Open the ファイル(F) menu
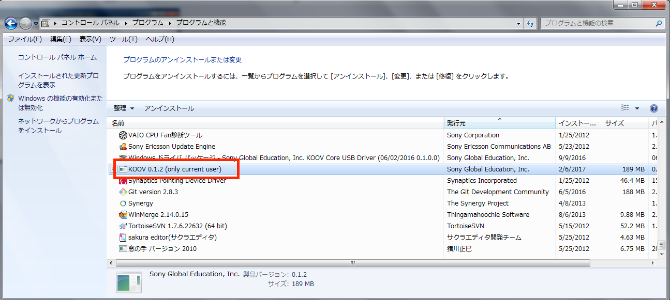670x300 pixels. pyautogui.click(x=25, y=39)
